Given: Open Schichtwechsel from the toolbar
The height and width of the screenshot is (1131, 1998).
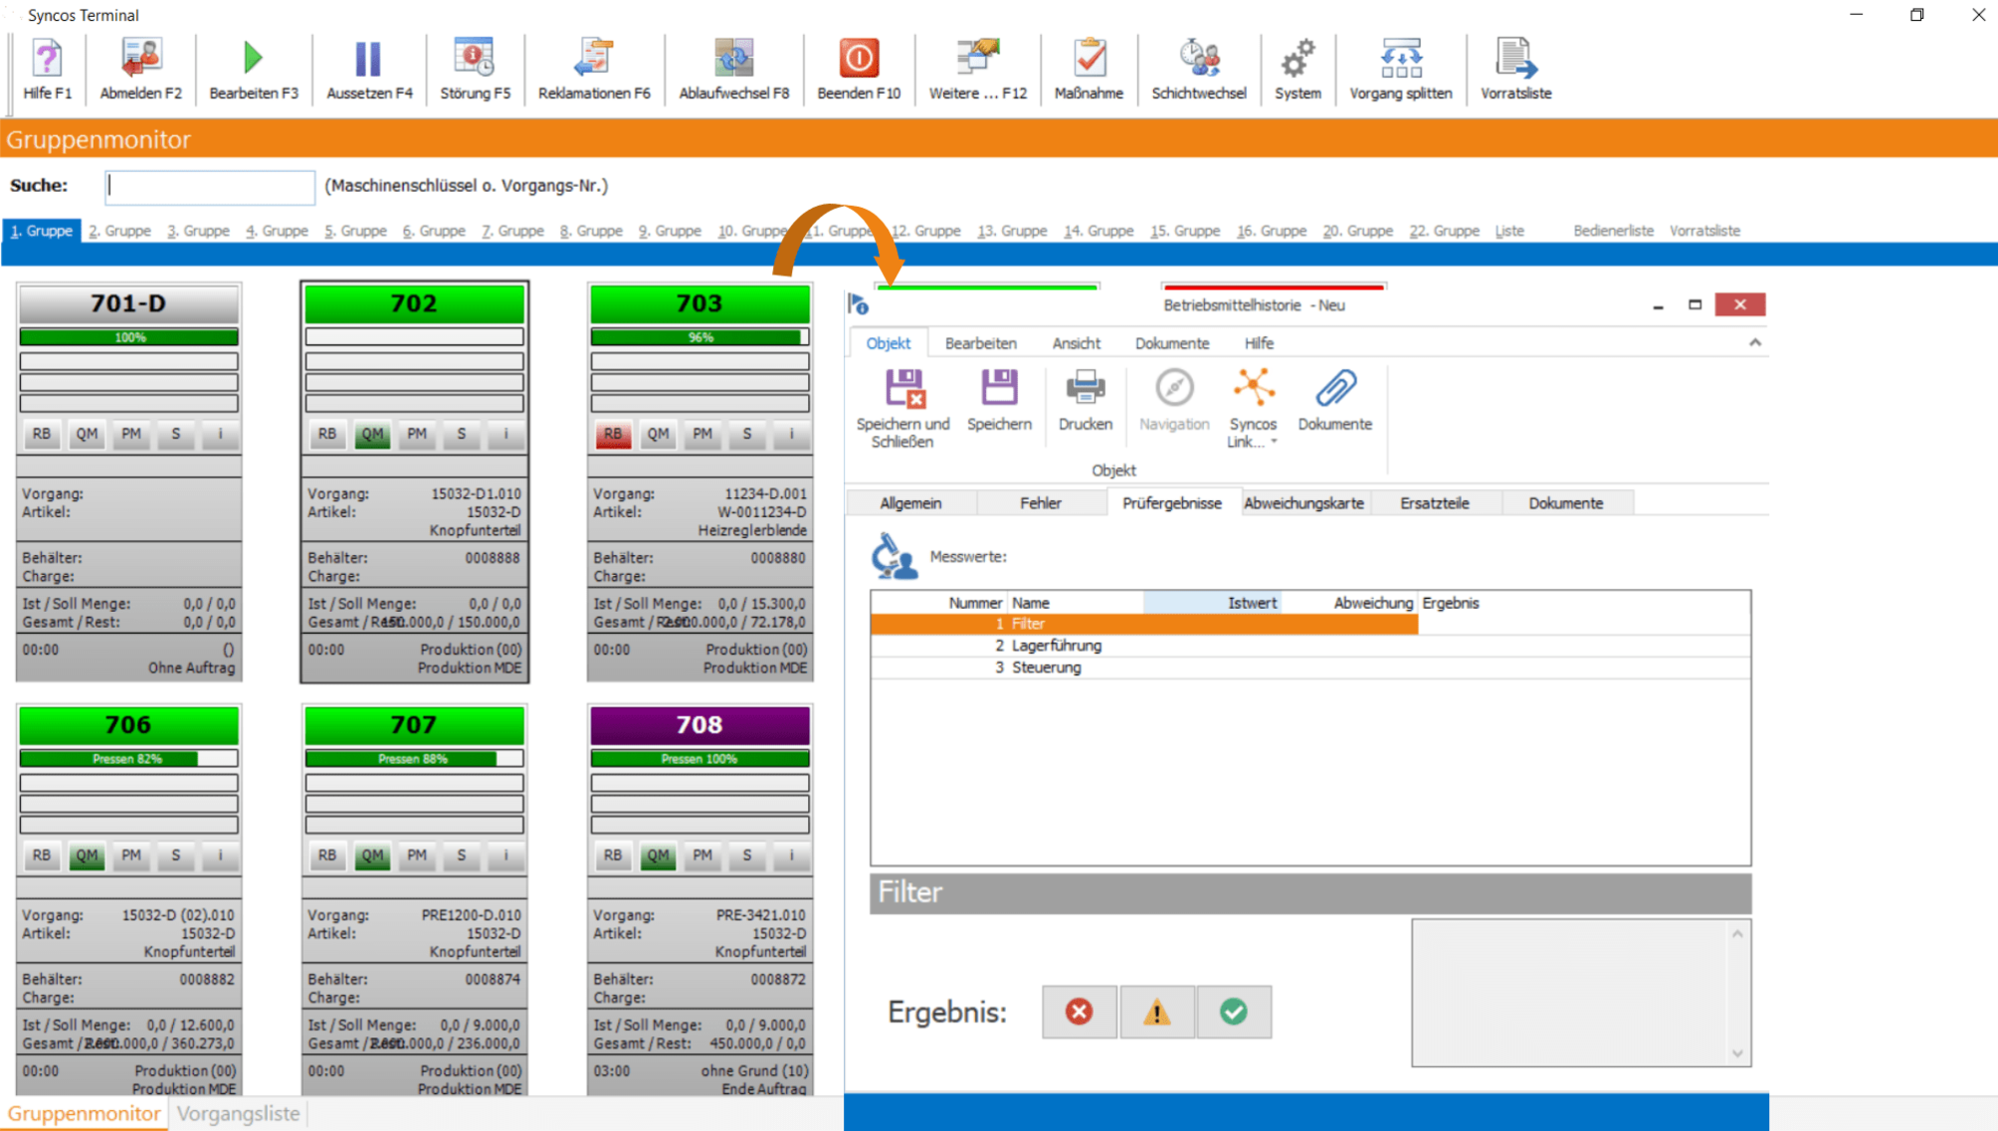Looking at the screenshot, I should tap(1198, 59).
